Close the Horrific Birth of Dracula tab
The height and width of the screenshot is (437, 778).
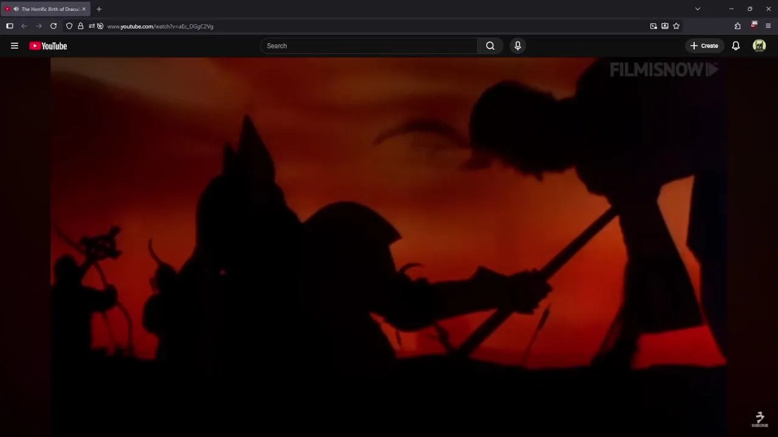(x=84, y=9)
